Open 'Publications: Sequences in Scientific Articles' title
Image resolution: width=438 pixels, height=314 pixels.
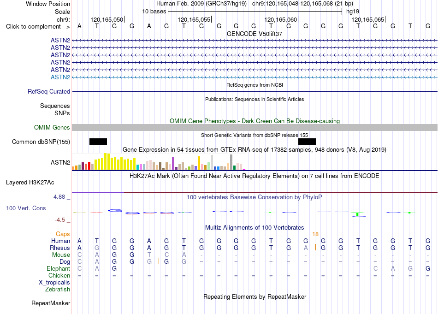tap(255, 99)
